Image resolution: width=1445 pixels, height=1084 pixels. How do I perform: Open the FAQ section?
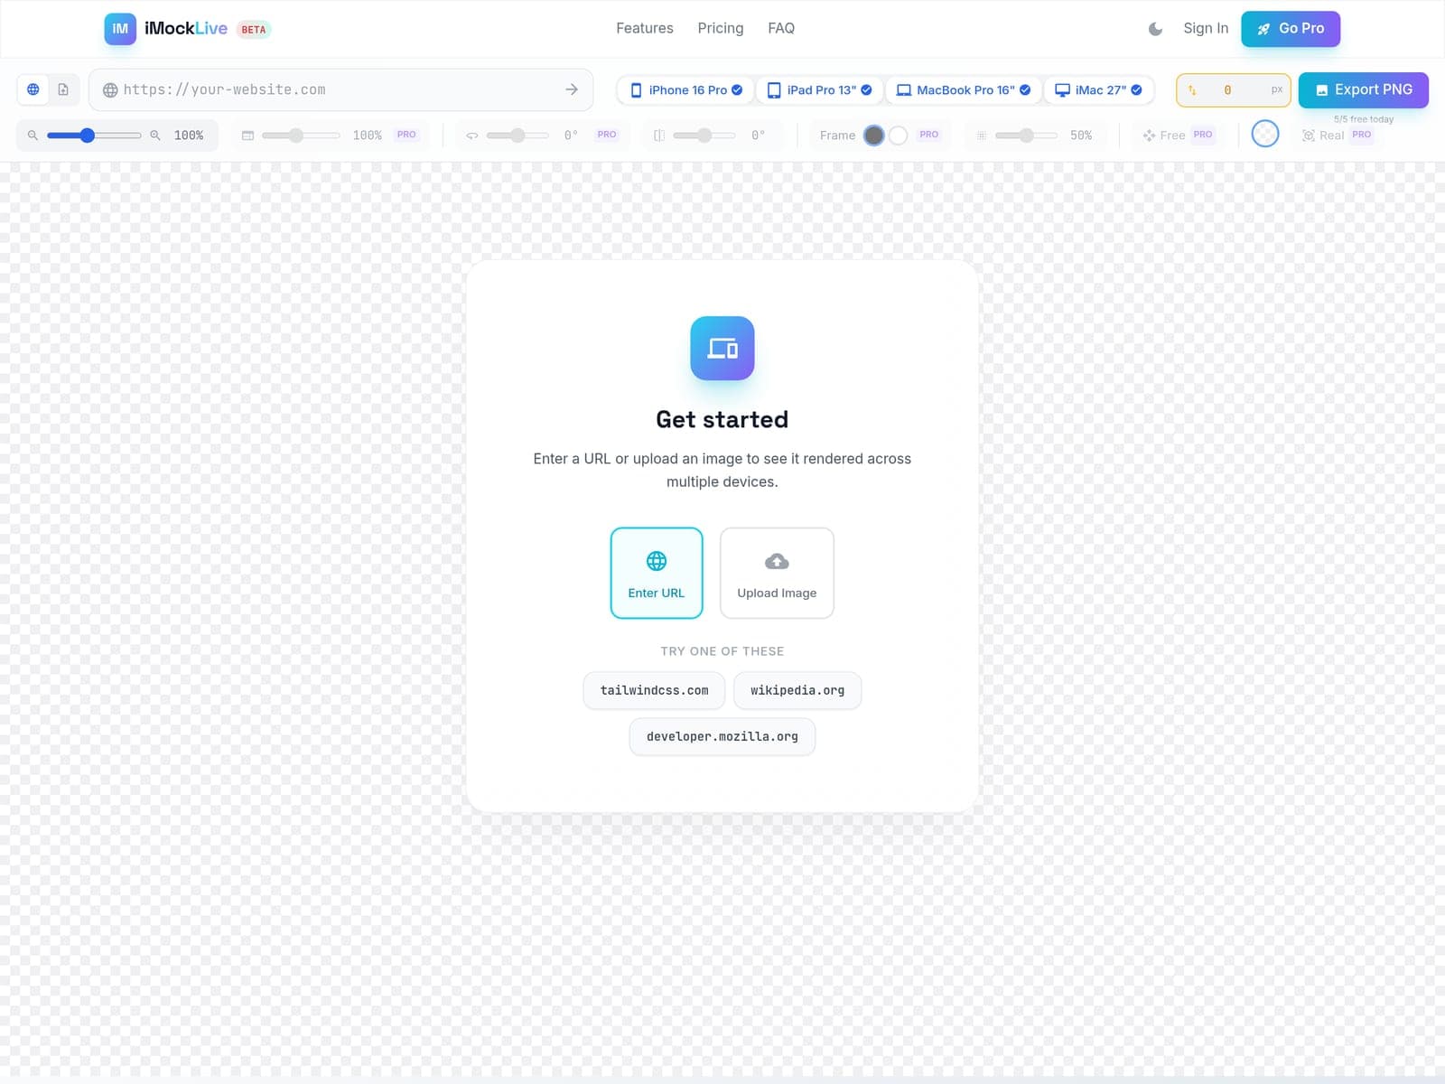(781, 28)
